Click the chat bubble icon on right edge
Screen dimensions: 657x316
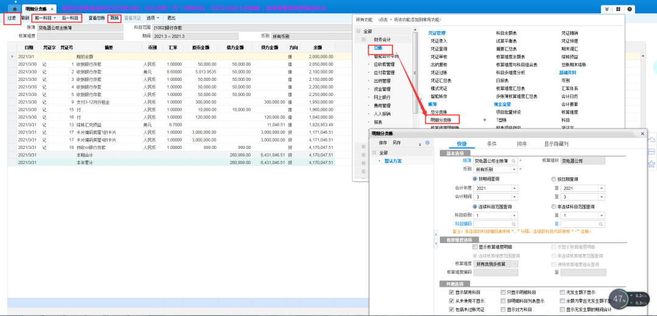pos(652,152)
